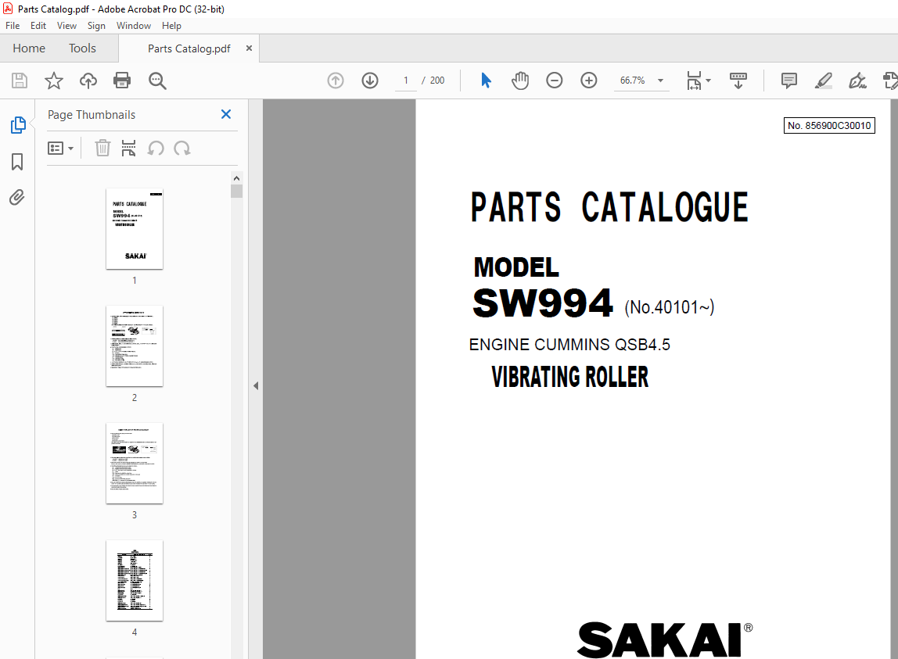Go to next page arrow
This screenshot has height=659, width=898.
coord(370,81)
